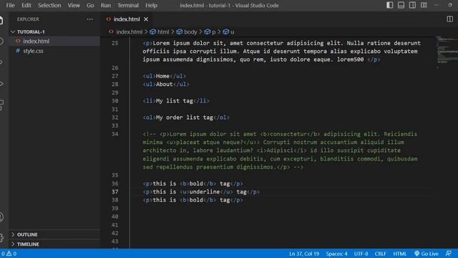The width and height of the screenshot is (458, 258).
Task: Click the EXPLORER panel title
Action: coord(28,19)
